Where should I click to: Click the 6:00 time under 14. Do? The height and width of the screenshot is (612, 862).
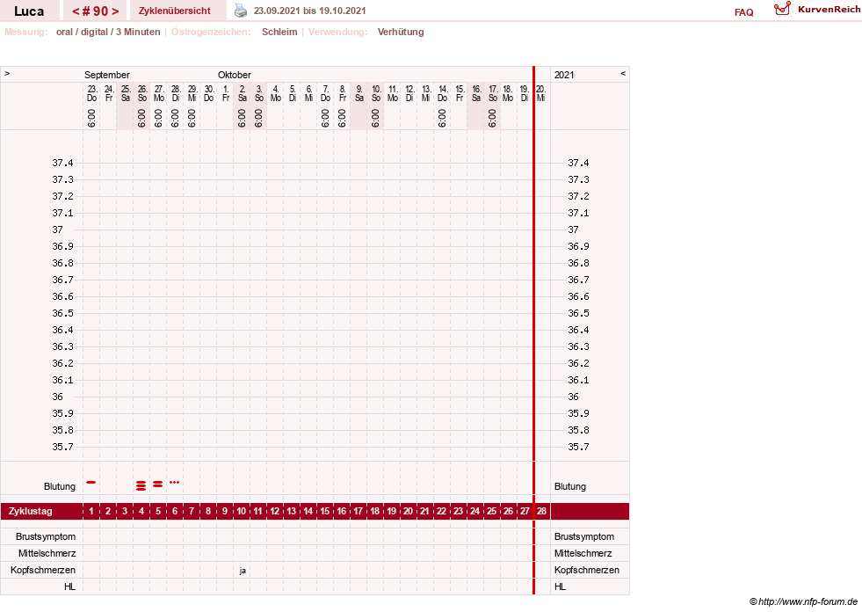(442, 118)
